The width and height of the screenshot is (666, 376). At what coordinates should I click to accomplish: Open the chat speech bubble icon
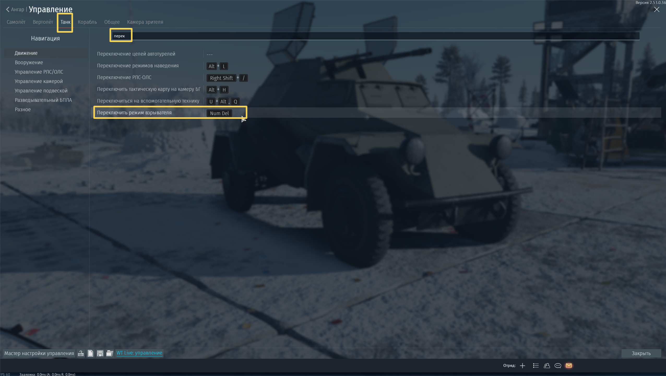(x=558, y=366)
